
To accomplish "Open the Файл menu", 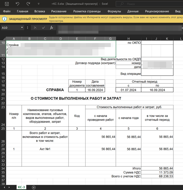I will tap(7, 12).
